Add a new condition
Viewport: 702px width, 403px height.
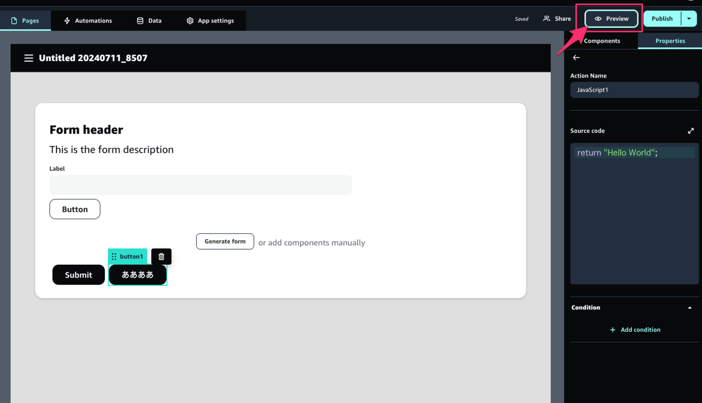[x=635, y=330]
